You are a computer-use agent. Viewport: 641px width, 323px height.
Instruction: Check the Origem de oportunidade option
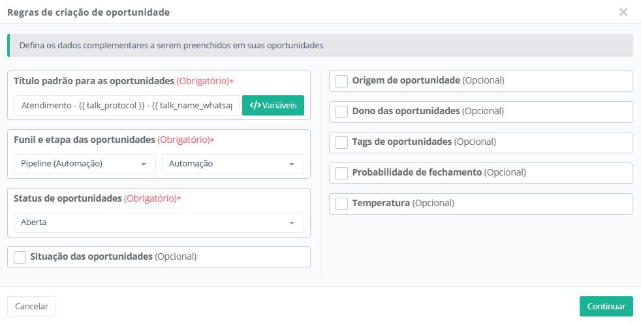click(x=341, y=81)
